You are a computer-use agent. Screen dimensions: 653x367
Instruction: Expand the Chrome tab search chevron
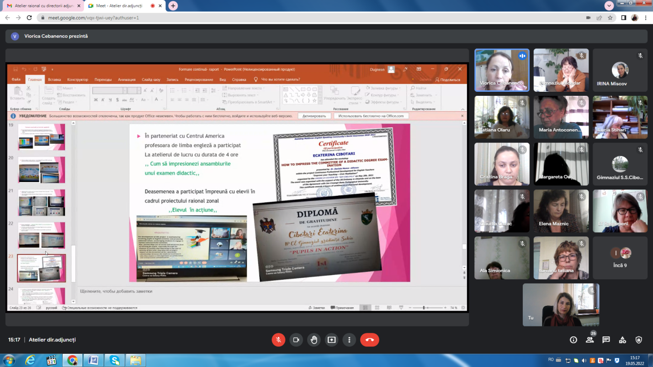click(x=609, y=5)
